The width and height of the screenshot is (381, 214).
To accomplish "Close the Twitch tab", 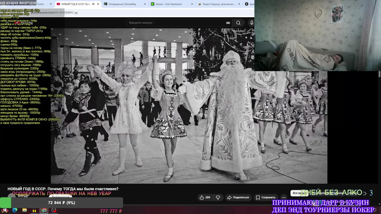I will click(x=51, y=4).
